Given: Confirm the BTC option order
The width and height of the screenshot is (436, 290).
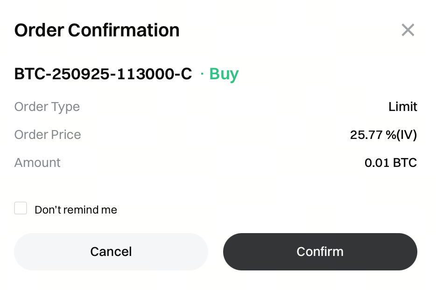Looking at the screenshot, I should 320,252.
